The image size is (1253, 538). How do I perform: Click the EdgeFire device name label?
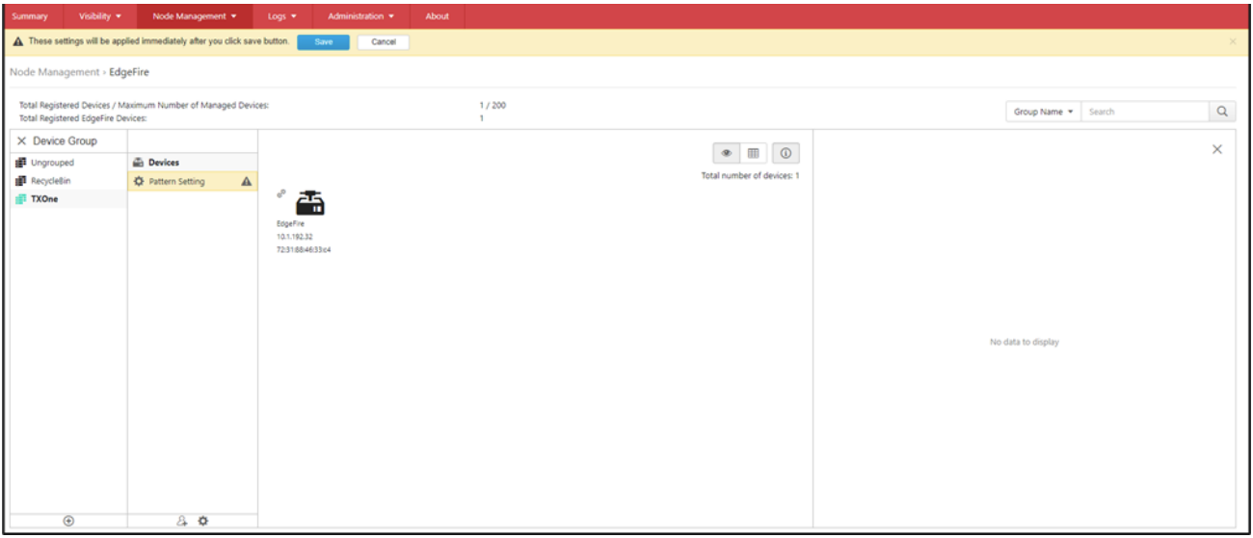coord(290,223)
